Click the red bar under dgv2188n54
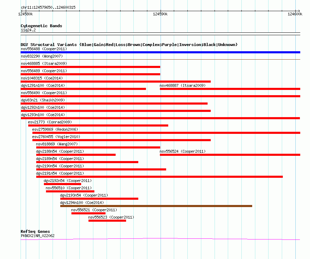Screen dimensions: 310x259 click(76, 155)
